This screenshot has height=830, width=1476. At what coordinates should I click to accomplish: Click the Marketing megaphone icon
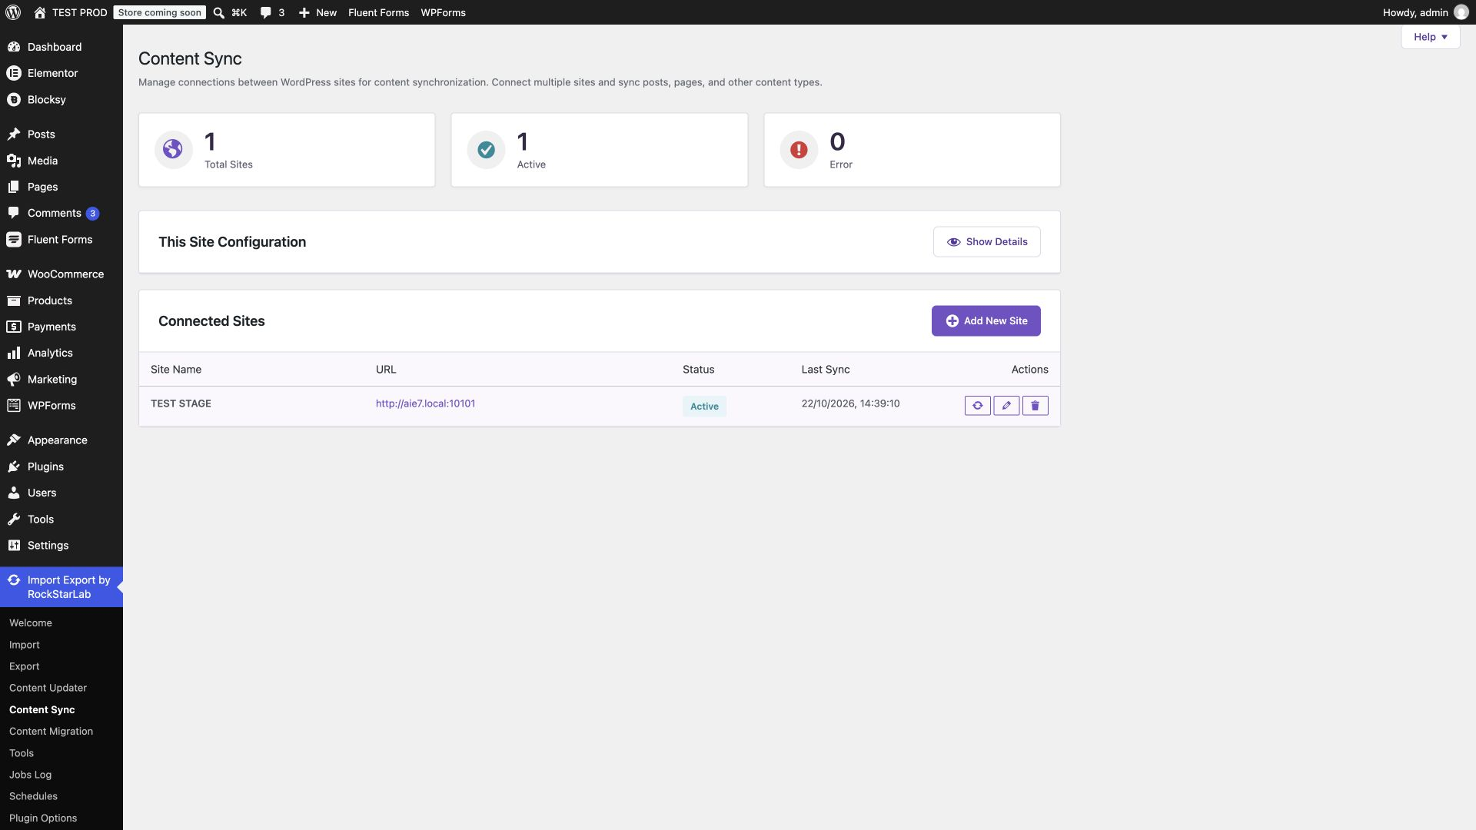pos(13,380)
